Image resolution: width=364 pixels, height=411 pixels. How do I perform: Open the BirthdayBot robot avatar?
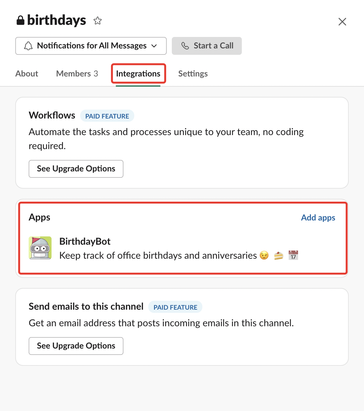pyautogui.click(x=40, y=248)
